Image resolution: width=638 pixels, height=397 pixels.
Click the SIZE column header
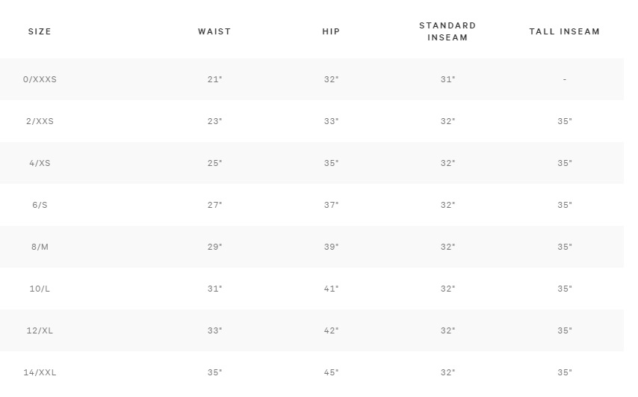tap(40, 31)
